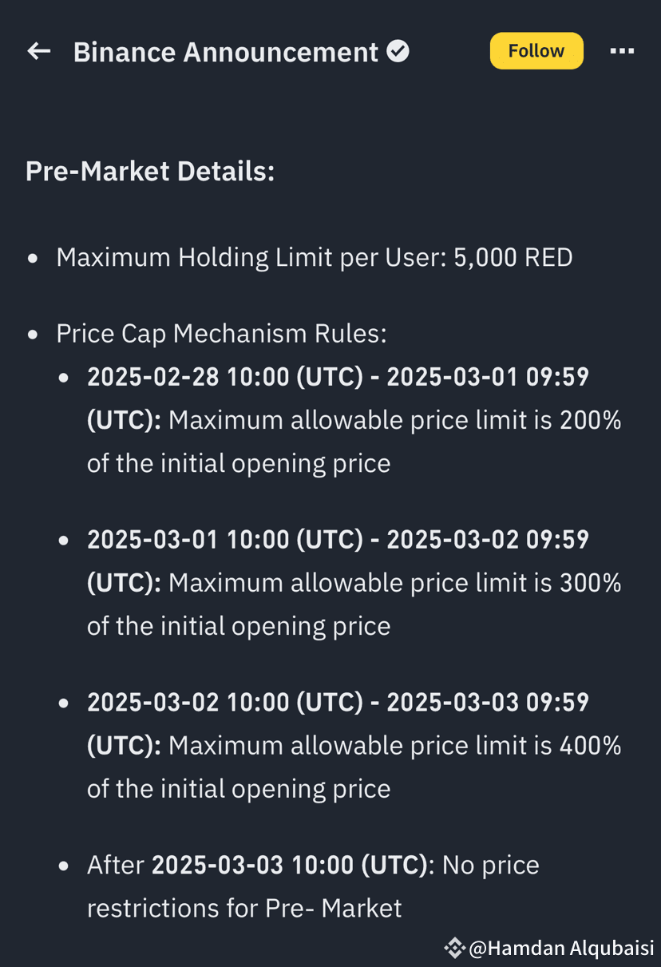Open the three-dot more options menu
This screenshot has height=967, width=661.
(622, 51)
